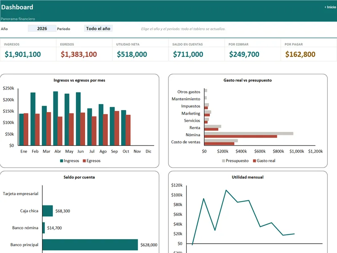337x253 pixels.
Task: Click the Tarjeta empresarial label
Action: tap(21, 194)
